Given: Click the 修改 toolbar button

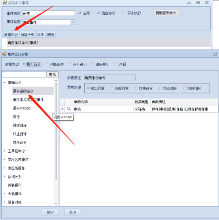Looking at the screenshot, I should (x=41, y=34).
